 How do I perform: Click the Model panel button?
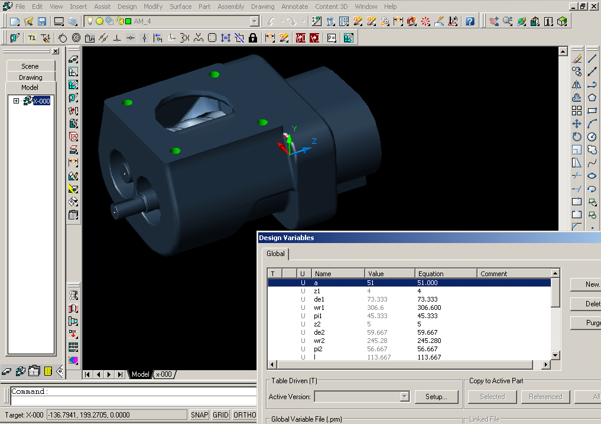[30, 88]
